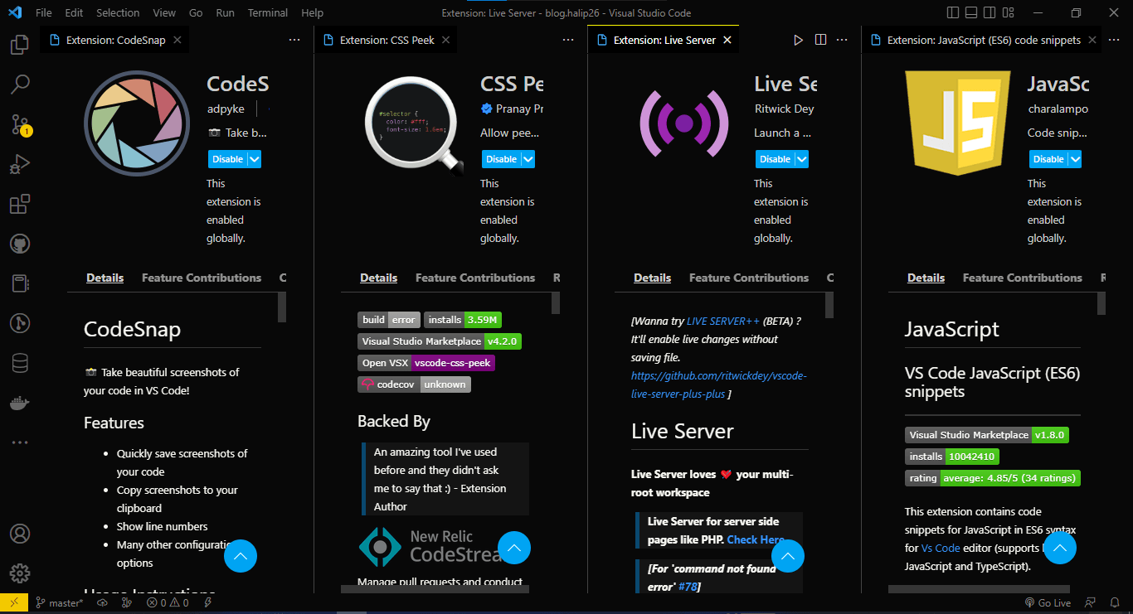The height and width of the screenshot is (614, 1133).
Task: Open the Accounts menu icon
Action: (x=20, y=534)
